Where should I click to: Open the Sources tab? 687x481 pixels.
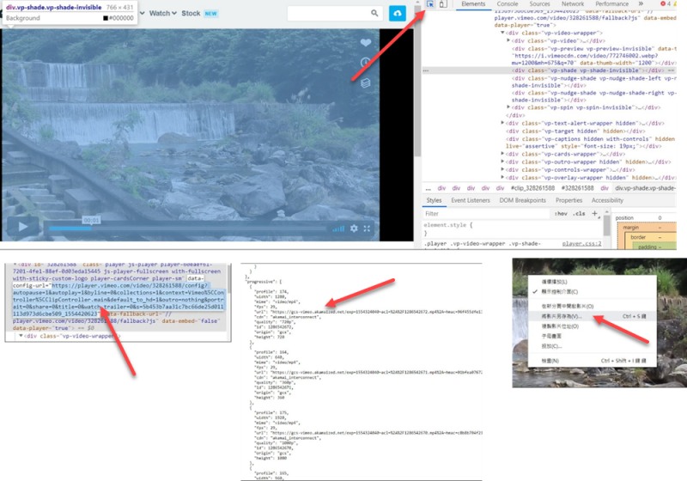tap(539, 4)
